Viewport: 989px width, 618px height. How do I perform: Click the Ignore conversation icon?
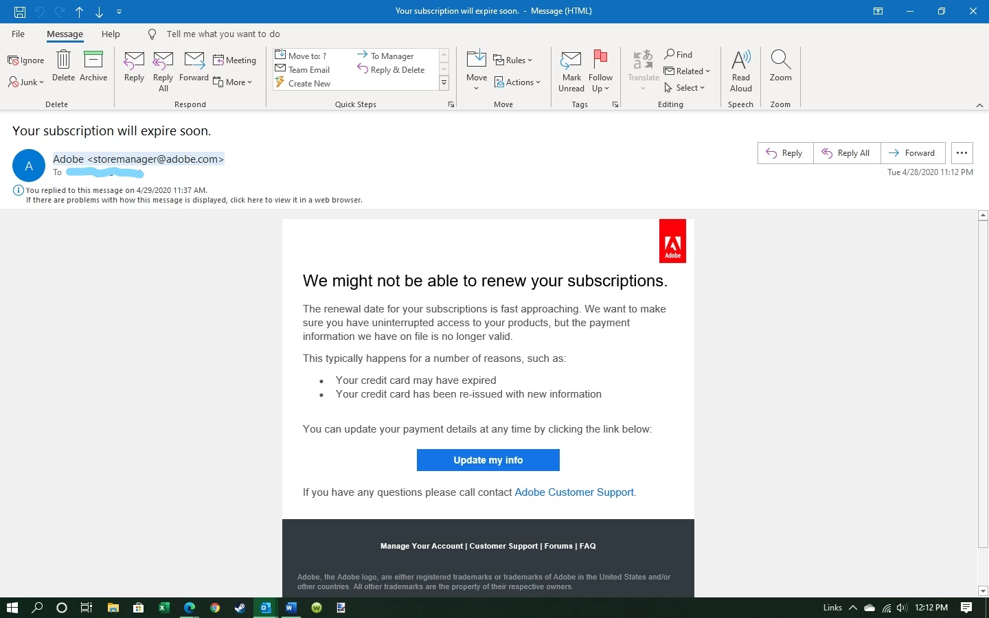tap(26, 60)
